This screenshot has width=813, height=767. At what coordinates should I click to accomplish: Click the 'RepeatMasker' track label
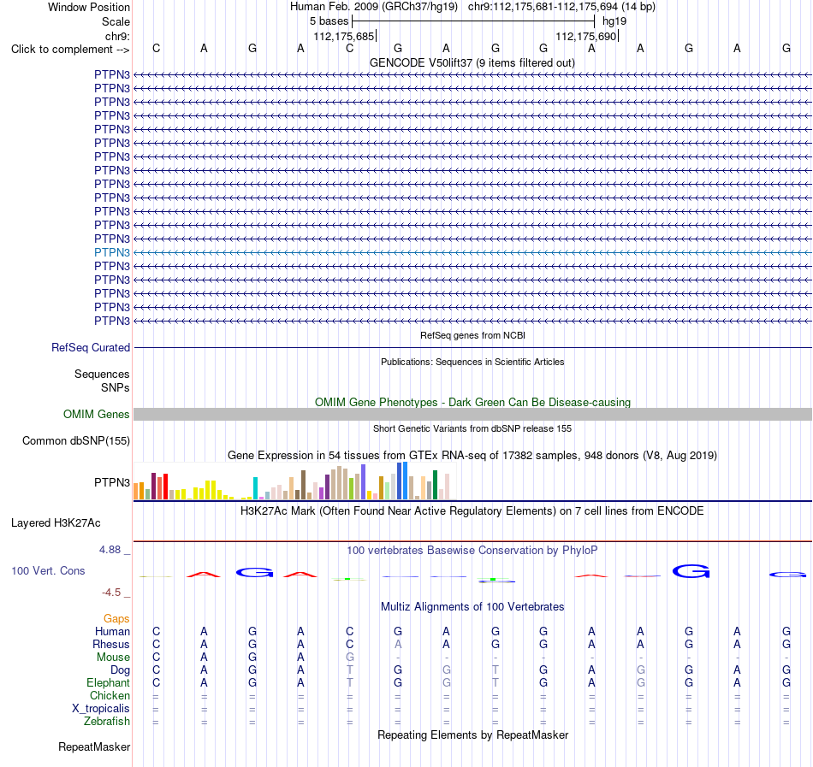point(94,746)
